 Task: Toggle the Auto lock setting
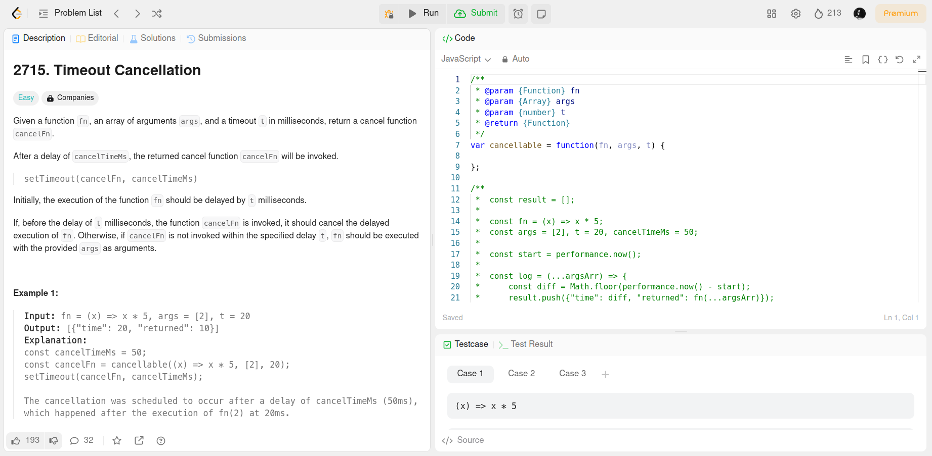516,59
